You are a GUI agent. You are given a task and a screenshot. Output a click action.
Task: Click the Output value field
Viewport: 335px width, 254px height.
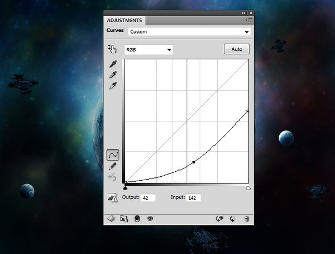click(x=148, y=197)
